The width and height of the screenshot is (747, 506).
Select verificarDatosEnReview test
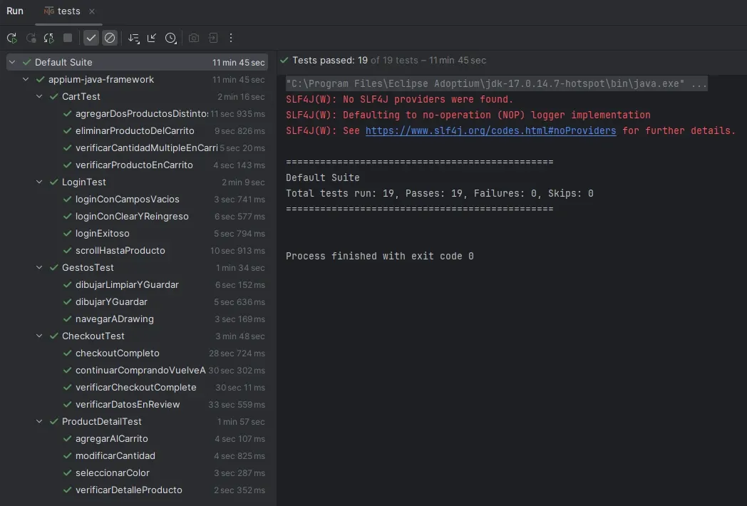137,405
